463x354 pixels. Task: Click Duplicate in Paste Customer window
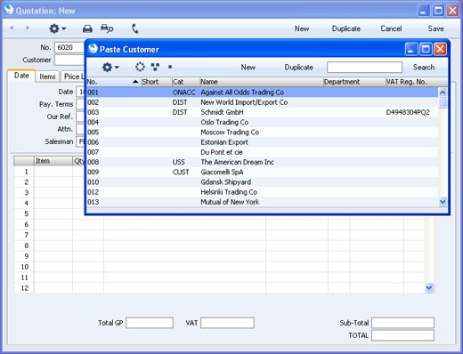pyautogui.click(x=299, y=68)
